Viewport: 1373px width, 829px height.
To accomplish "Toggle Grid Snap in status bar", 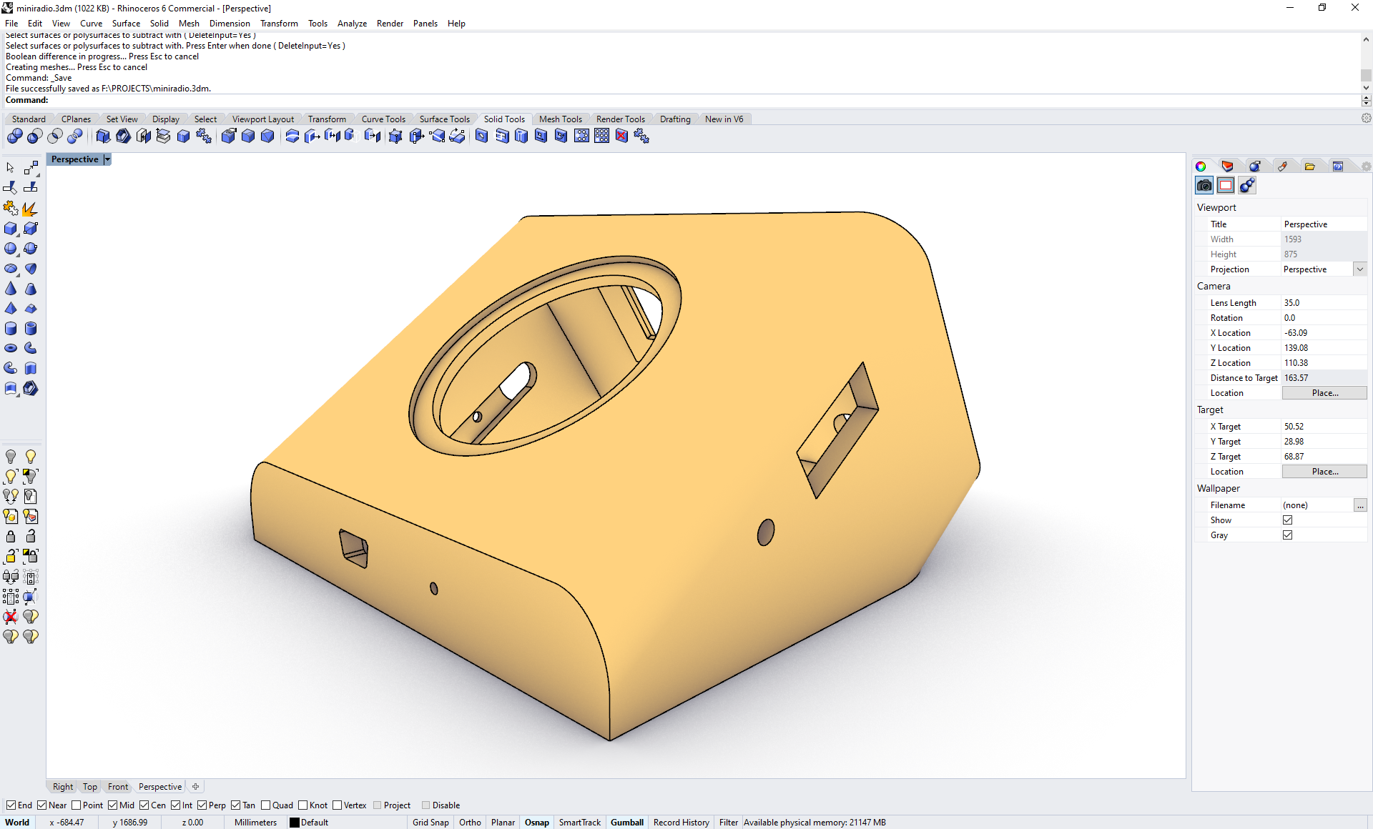I will (430, 823).
